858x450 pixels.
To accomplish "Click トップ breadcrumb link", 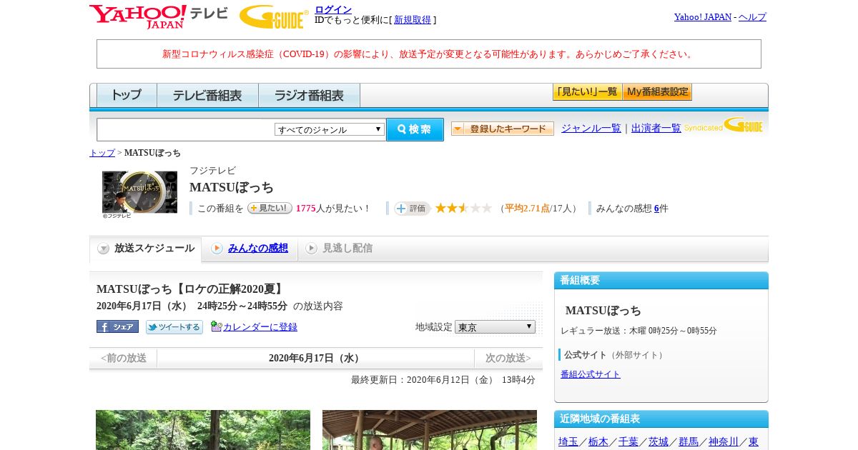I will (102, 153).
